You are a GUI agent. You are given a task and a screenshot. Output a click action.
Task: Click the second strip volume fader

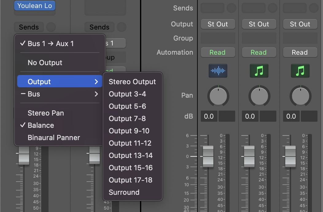coord(95,155)
